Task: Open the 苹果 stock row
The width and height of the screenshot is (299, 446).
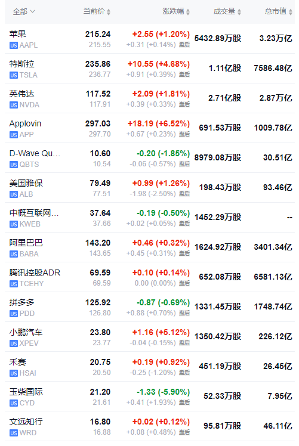Action: click(150, 39)
